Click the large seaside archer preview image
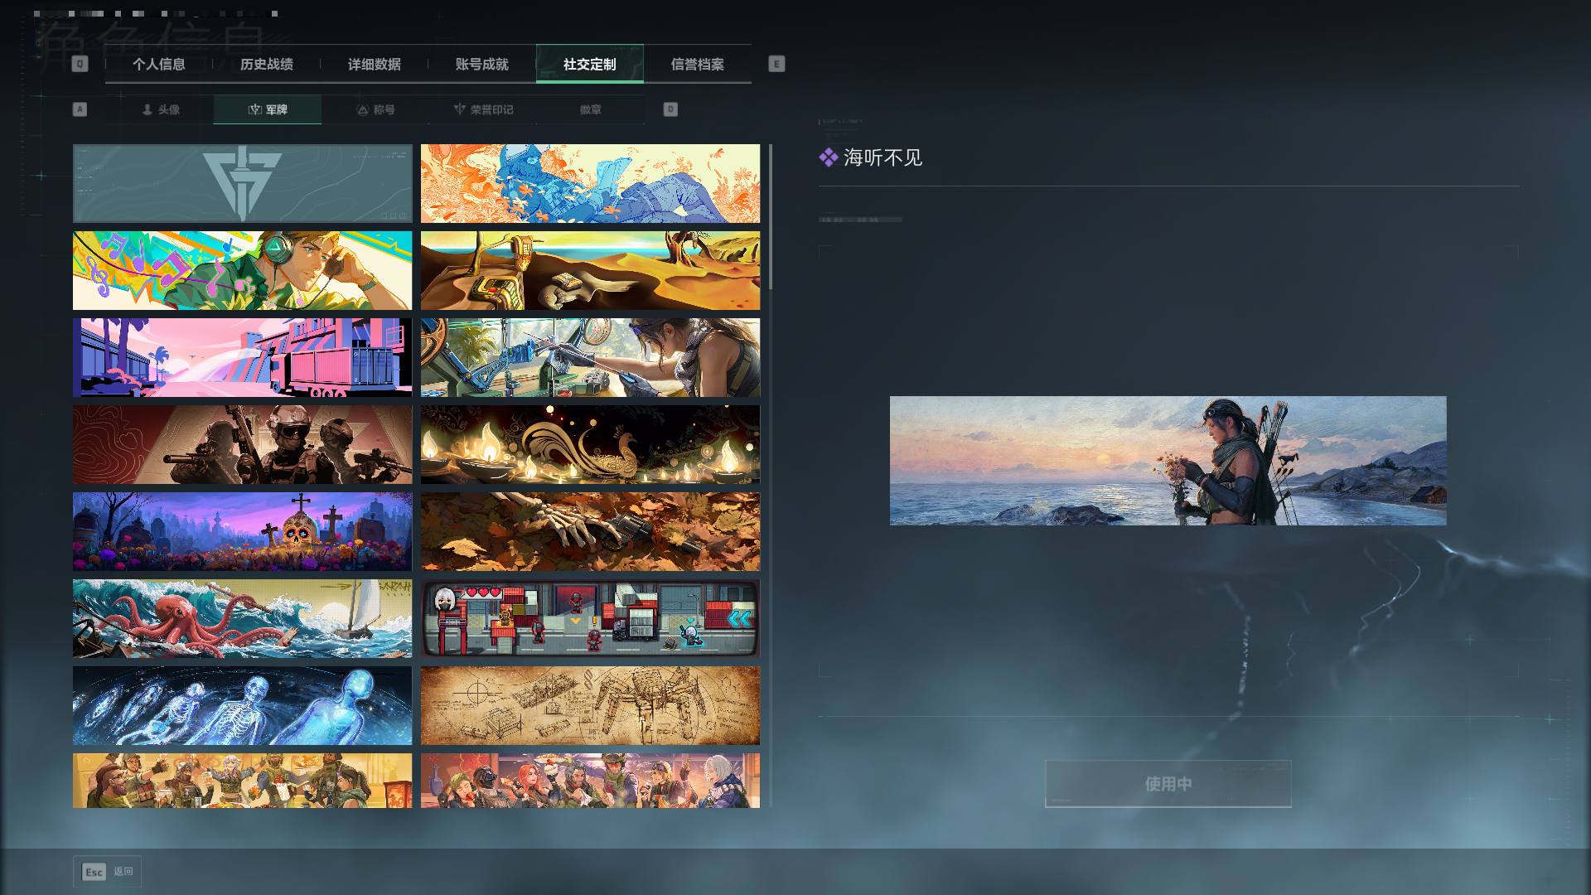Viewport: 1591px width, 895px height. pyautogui.click(x=1168, y=461)
